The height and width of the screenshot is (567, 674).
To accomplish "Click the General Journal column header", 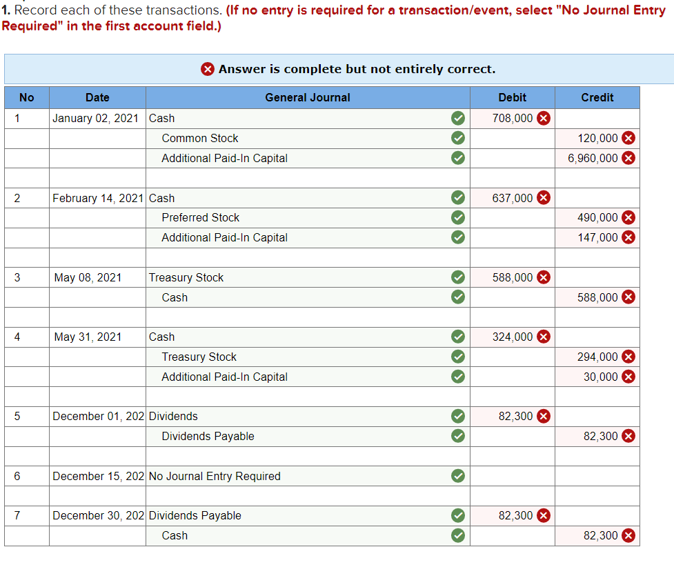I will pos(308,97).
